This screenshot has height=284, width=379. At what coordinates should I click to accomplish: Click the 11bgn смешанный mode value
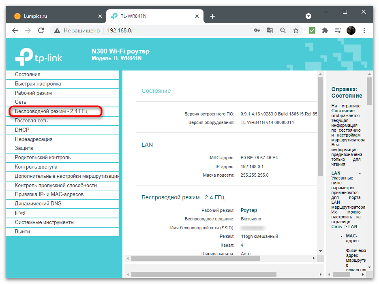tap(259, 236)
